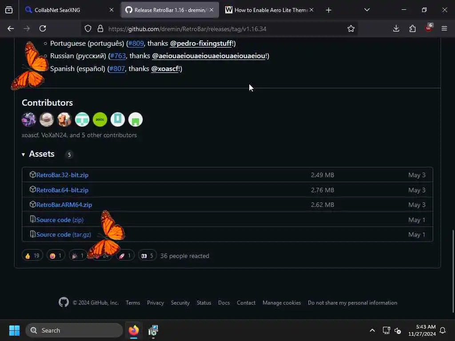Collapse the Assets section
Viewport: 455px width, 341px height.
tap(38, 154)
